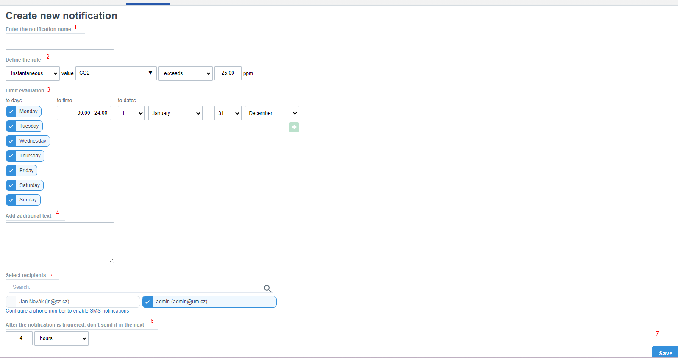
Task: Open the Instantaneous rule type dropdown
Action: tap(33, 73)
